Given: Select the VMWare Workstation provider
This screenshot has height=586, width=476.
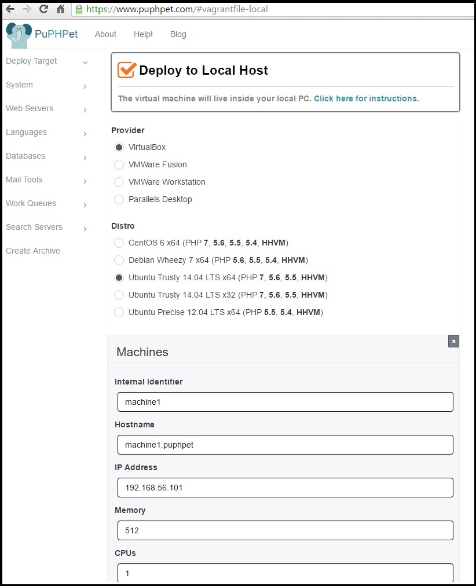Looking at the screenshot, I should (x=119, y=182).
